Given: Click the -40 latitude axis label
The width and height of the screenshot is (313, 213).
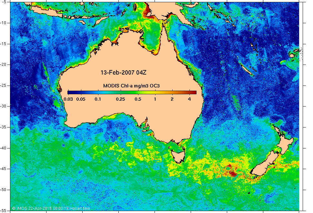Looking at the screenshot, I should pyautogui.click(x=4, y=148).
